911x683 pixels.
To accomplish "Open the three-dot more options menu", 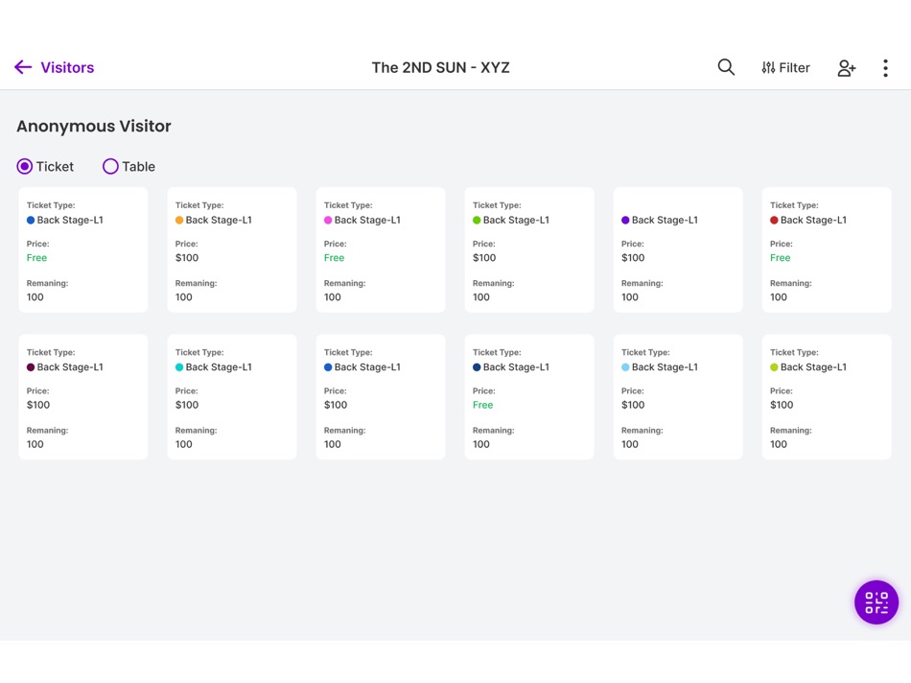I will (x=885, y=68).
